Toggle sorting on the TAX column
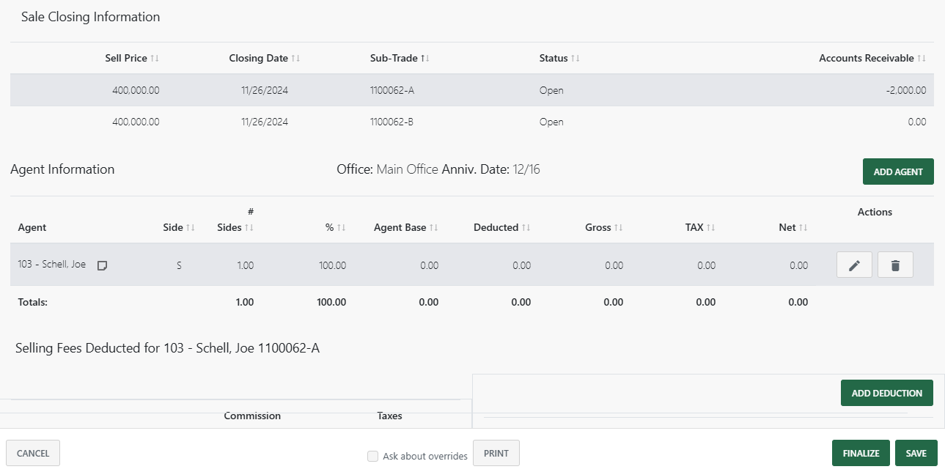 tap(712, 227)
